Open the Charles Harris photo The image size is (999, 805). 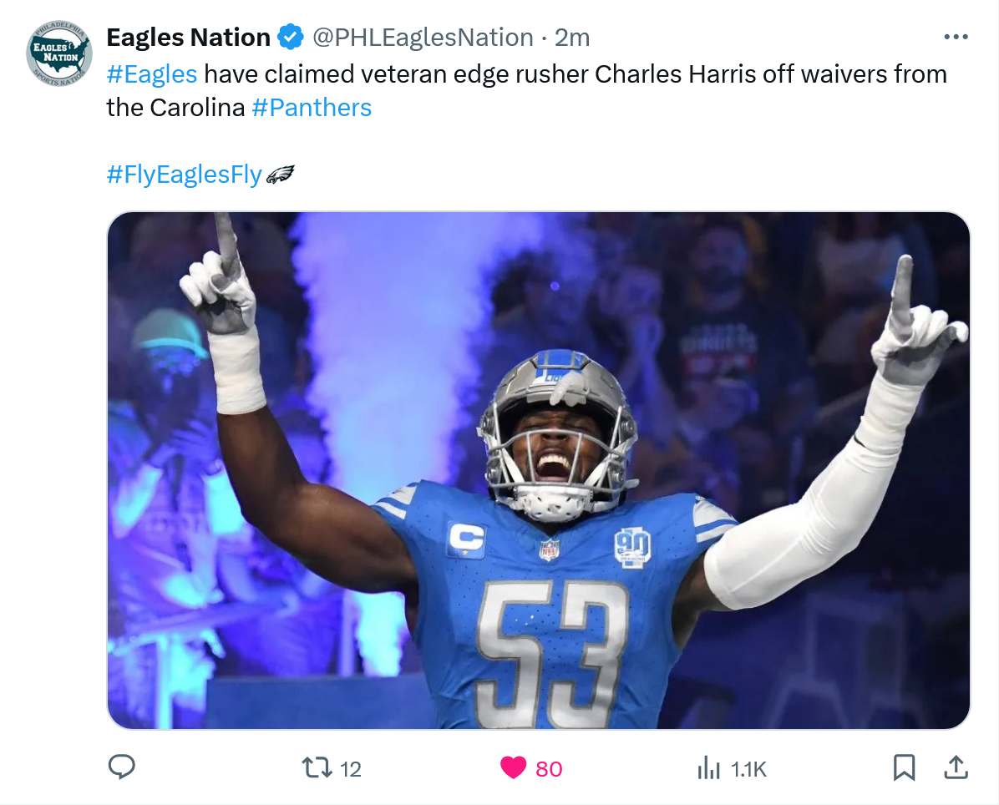tap(539, 470)
